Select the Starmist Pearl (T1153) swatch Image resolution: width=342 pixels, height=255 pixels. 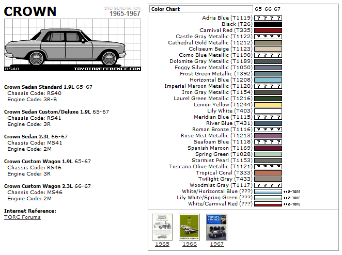268,161
